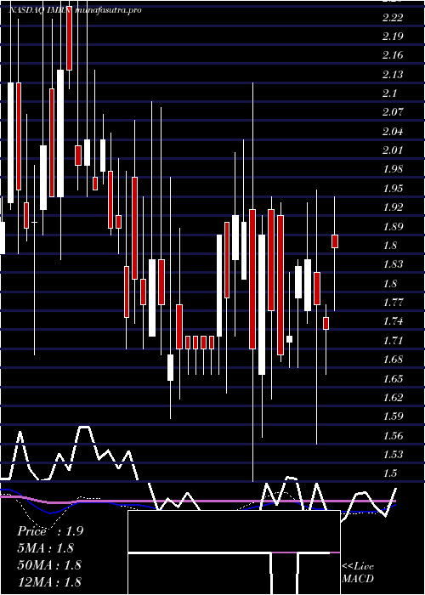This screenshot has width=425, height=595.
Task: Click the 1.68 axis value
Action: click(393, 360)
